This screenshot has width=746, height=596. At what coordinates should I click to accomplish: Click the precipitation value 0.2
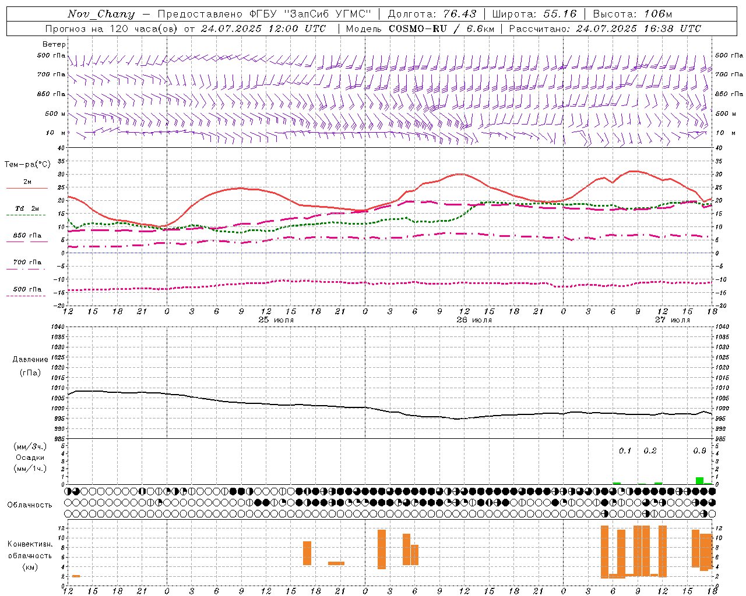(x=650, y=451)
